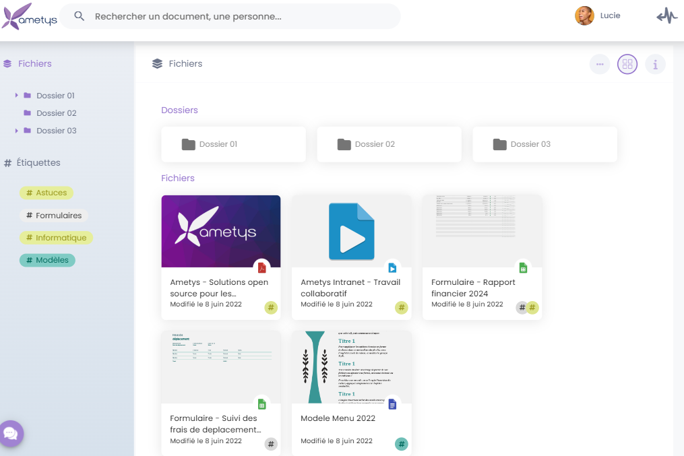Select Dossier 02 in sidebar tree

point(57,113)
